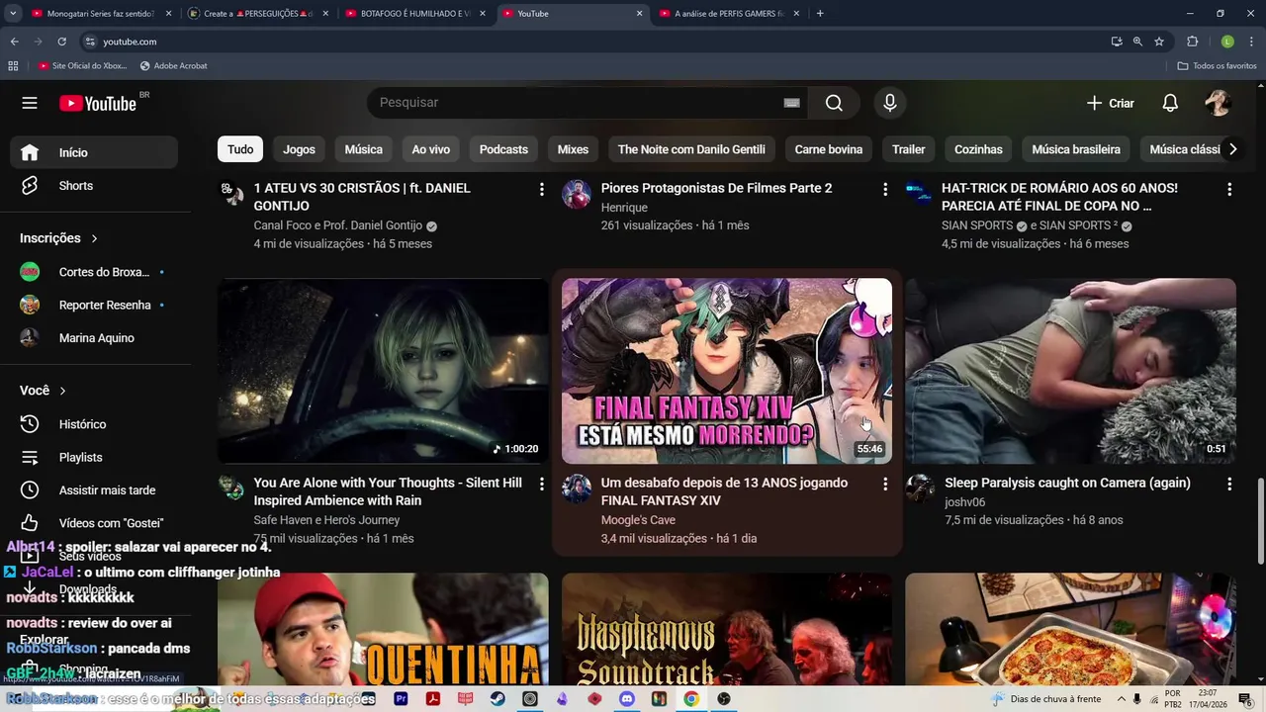Open the Site Oficial do Xbox bookmark
The width and height of the screenshot is (1266, 712).
pos(83,66)
